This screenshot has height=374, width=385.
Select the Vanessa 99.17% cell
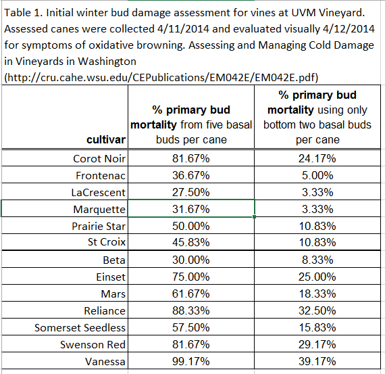tap(191, 360)
